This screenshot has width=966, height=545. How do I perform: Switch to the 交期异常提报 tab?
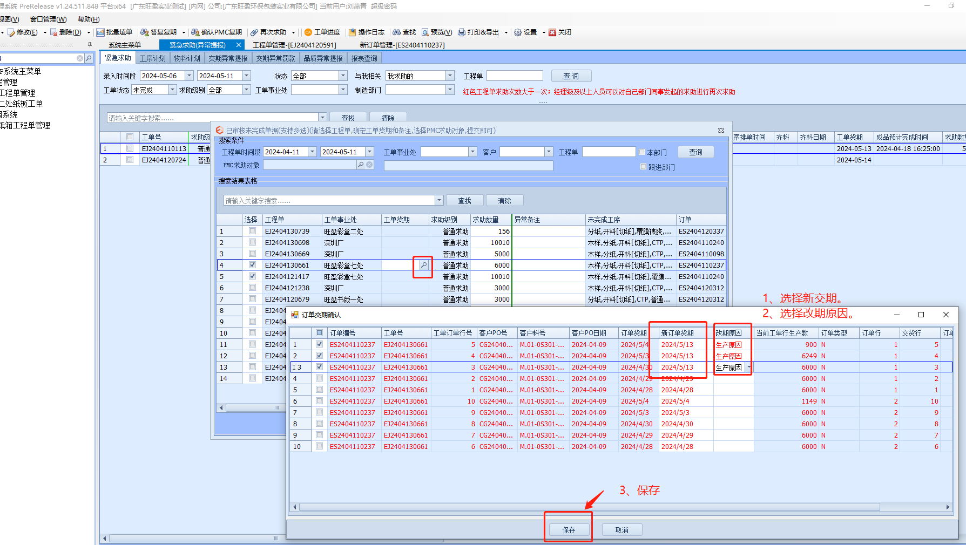228,58
